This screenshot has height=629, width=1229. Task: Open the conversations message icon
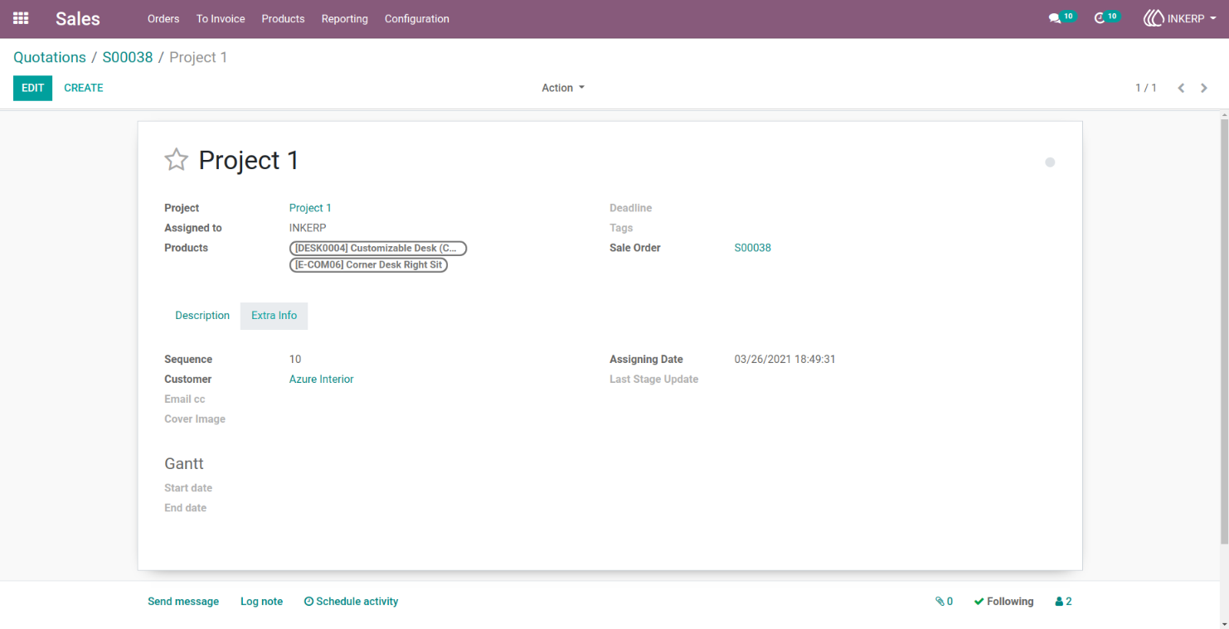[x=1054, y=18]
